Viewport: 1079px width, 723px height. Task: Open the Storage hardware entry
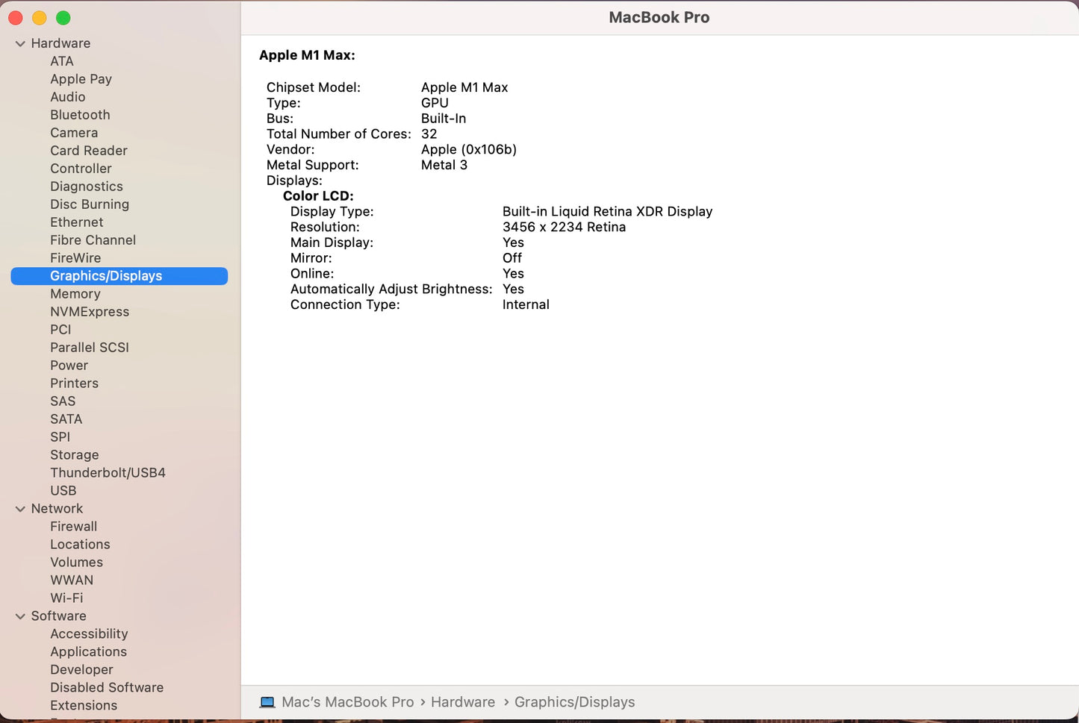pos(74,455)
